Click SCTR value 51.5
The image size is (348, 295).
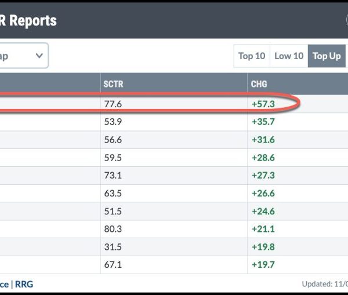click(x=113, y=212)
